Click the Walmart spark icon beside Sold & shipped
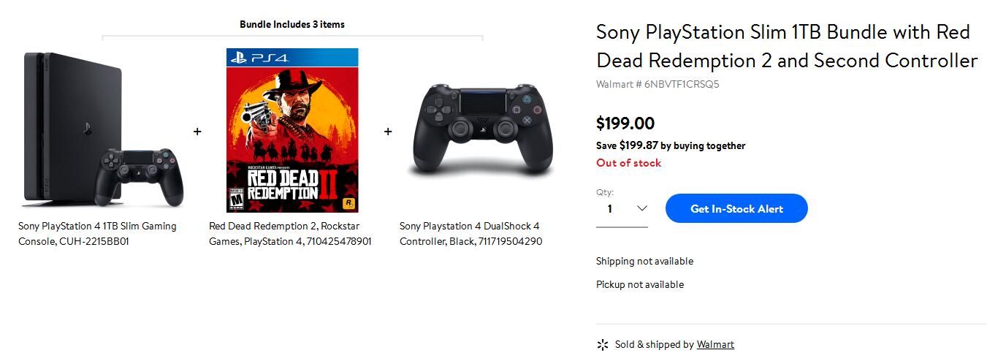 point(603,345)
